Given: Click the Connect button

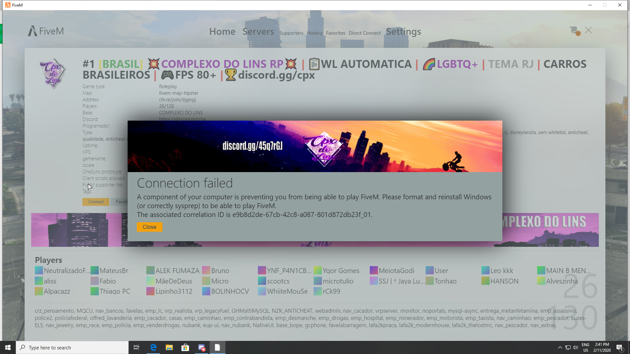Looking at the screenshot, I should pos(96,202).
